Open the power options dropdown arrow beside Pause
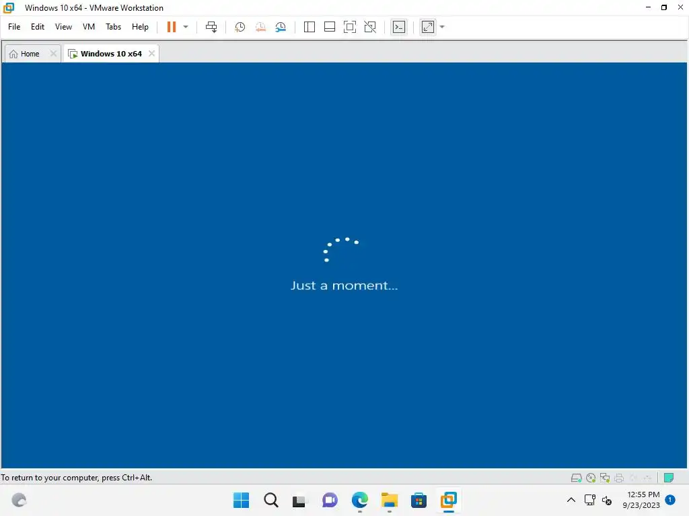 186,27
